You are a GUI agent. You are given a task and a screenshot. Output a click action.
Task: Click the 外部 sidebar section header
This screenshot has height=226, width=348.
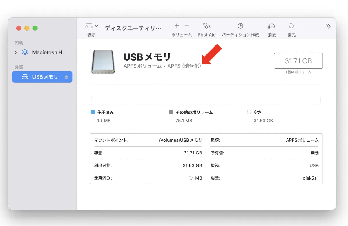point(19,67)
